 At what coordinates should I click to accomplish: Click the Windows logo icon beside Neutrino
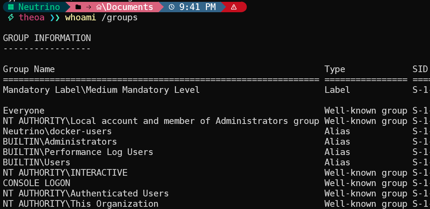[11, 7]
